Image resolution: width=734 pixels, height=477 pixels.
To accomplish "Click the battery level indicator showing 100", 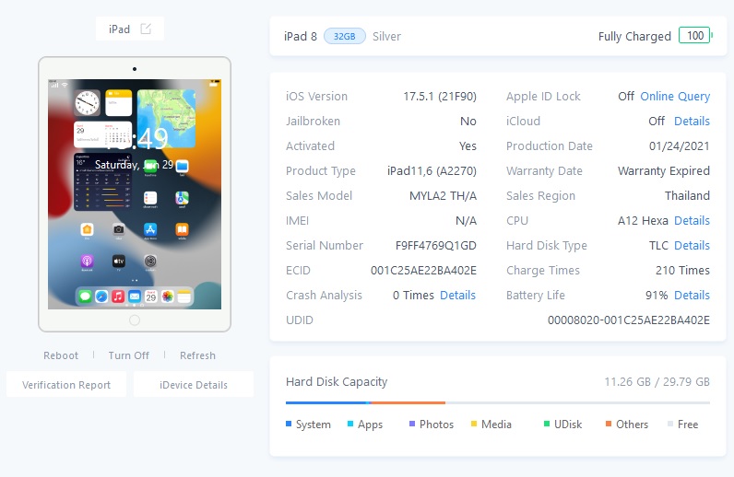I will click(695, 36).
